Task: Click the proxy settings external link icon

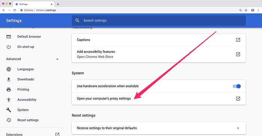Action: pos(238,99)
